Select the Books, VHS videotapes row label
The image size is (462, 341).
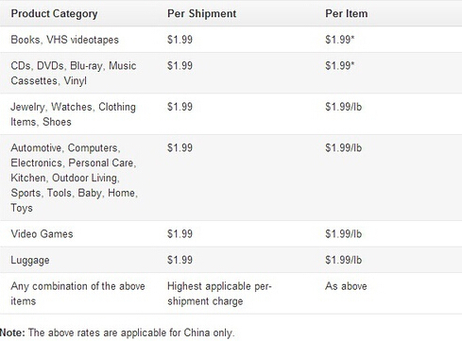(64, 40)
